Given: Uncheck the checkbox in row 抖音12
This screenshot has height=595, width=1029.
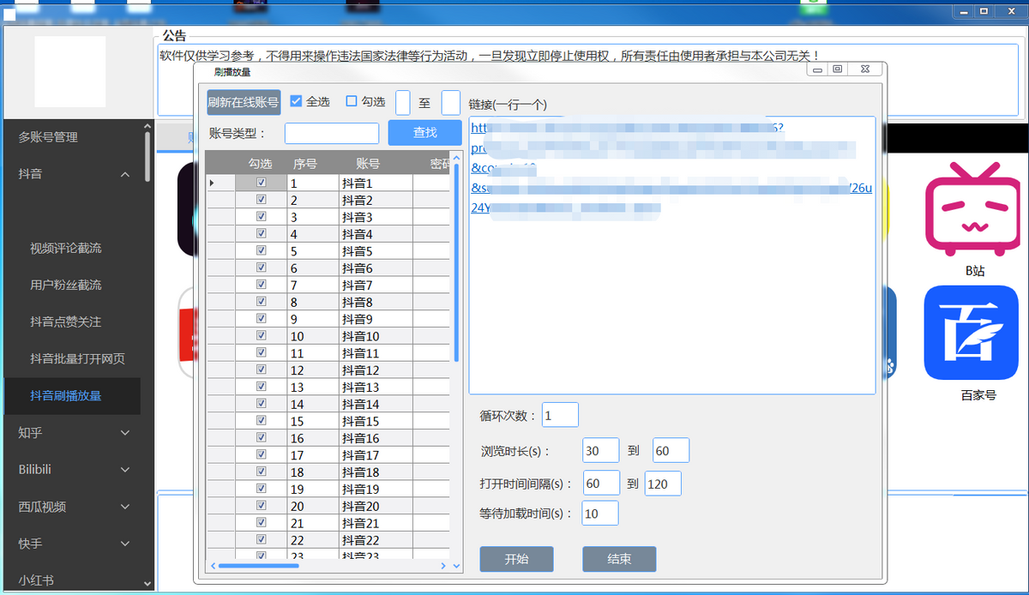Looking at the screenshot, I should [262, 370].
